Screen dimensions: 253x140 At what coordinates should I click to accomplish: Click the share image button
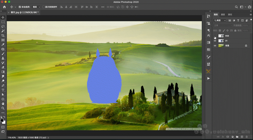click(250, 7)
